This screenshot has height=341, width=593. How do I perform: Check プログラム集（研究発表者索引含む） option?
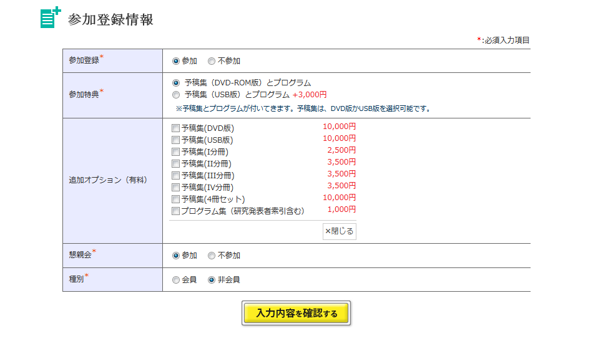click(175, 211)
